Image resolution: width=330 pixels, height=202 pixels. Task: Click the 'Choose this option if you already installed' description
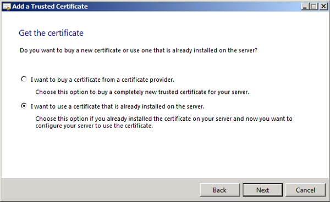164,122
